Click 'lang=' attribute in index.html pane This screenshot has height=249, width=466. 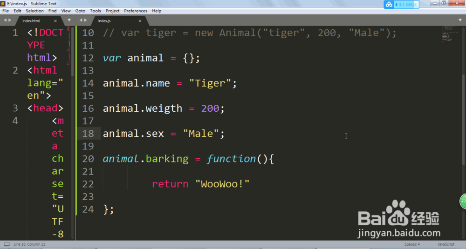tap(42, 83)
